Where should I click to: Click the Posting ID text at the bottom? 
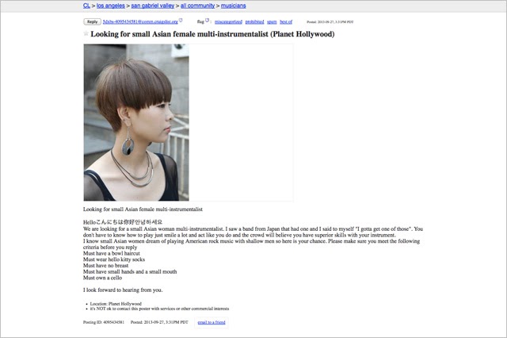tap(104, 322)
